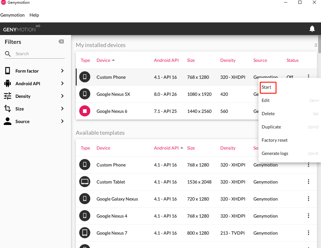Select Google Nexus 7 template name
This screenshot has height=248, width=321.
tap(112, 233)
